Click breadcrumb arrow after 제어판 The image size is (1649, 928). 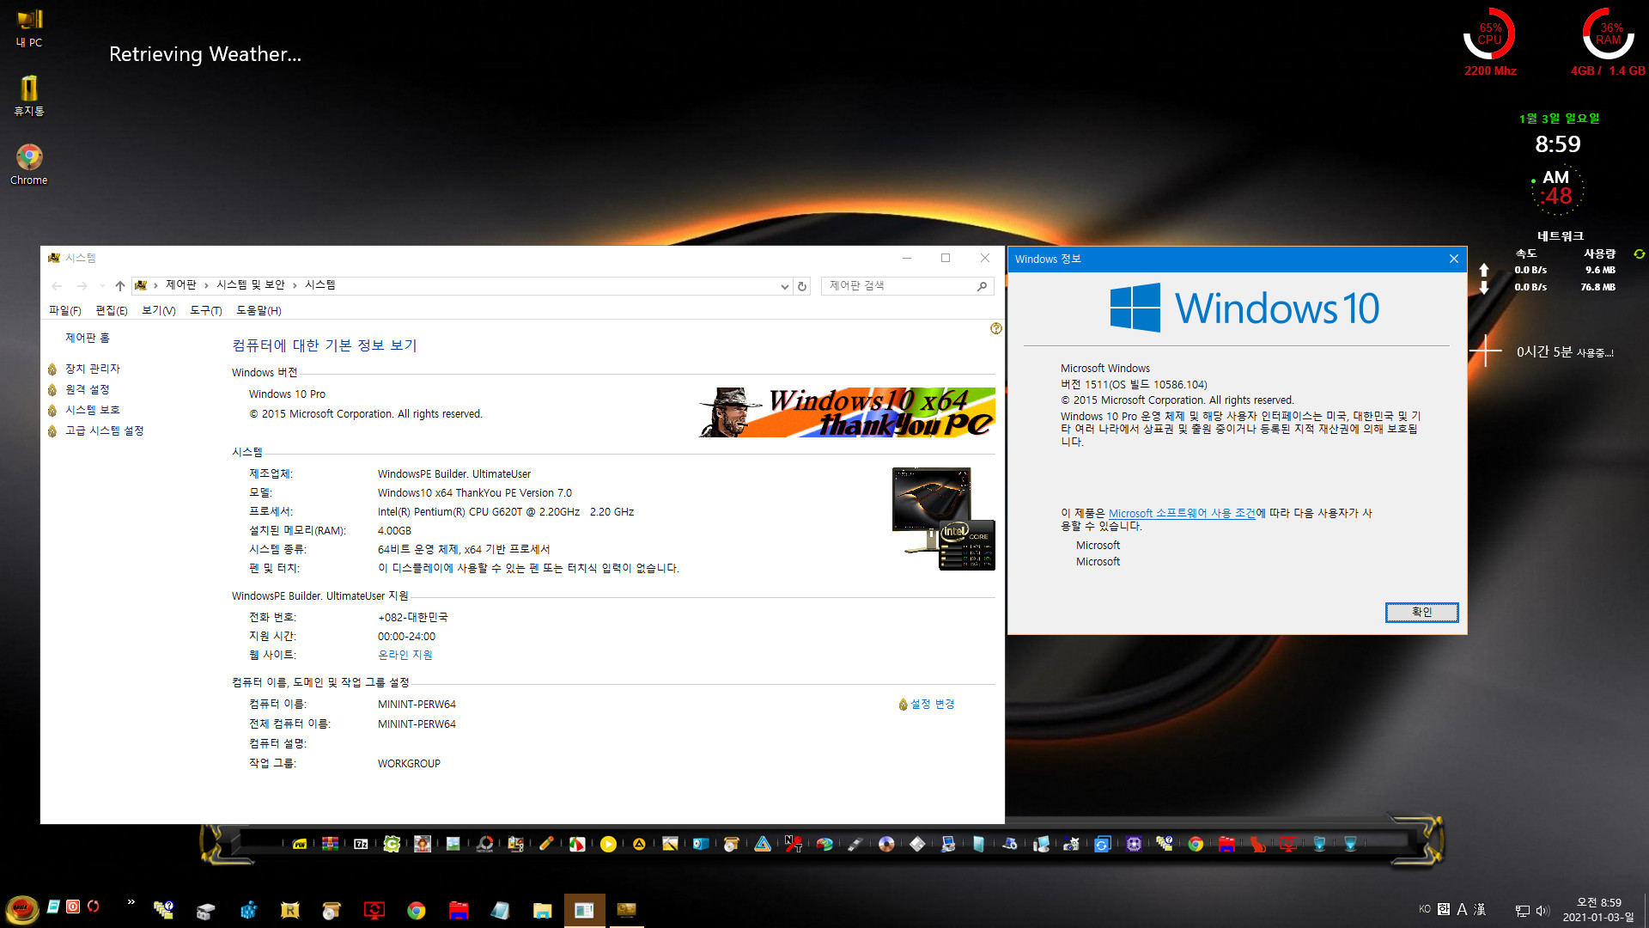click(206, 285)
